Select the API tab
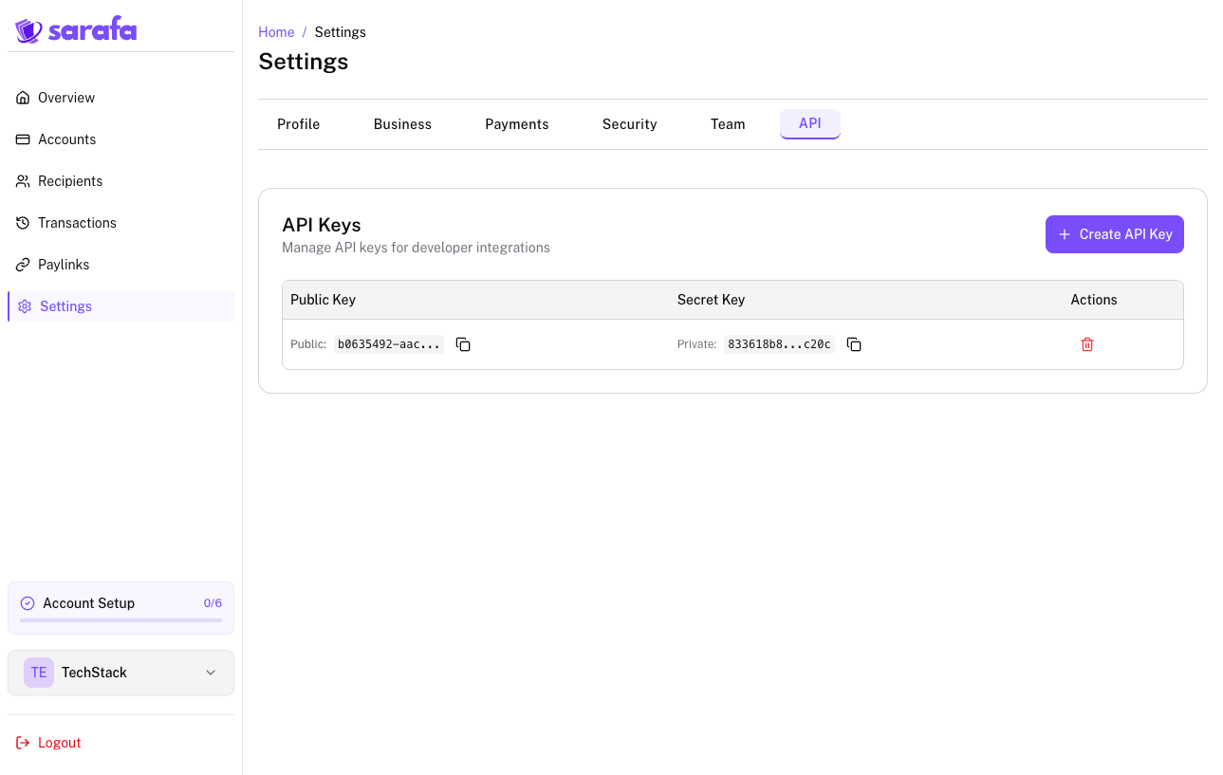 tap(810, 124)
